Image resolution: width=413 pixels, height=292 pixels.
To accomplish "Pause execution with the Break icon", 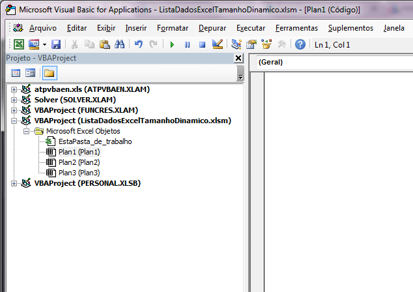I will click(x=187, y=44).
